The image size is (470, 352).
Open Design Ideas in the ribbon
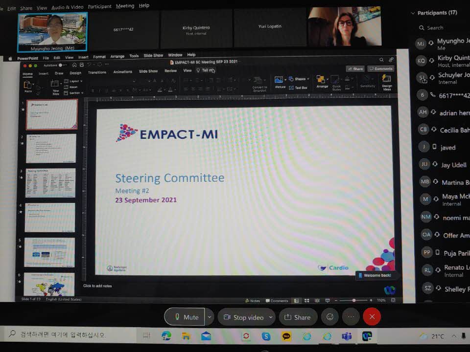click(387, 82)
